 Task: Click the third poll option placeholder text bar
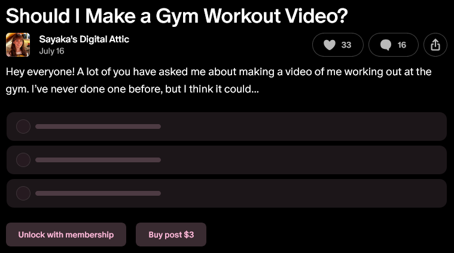coord(98,193)
